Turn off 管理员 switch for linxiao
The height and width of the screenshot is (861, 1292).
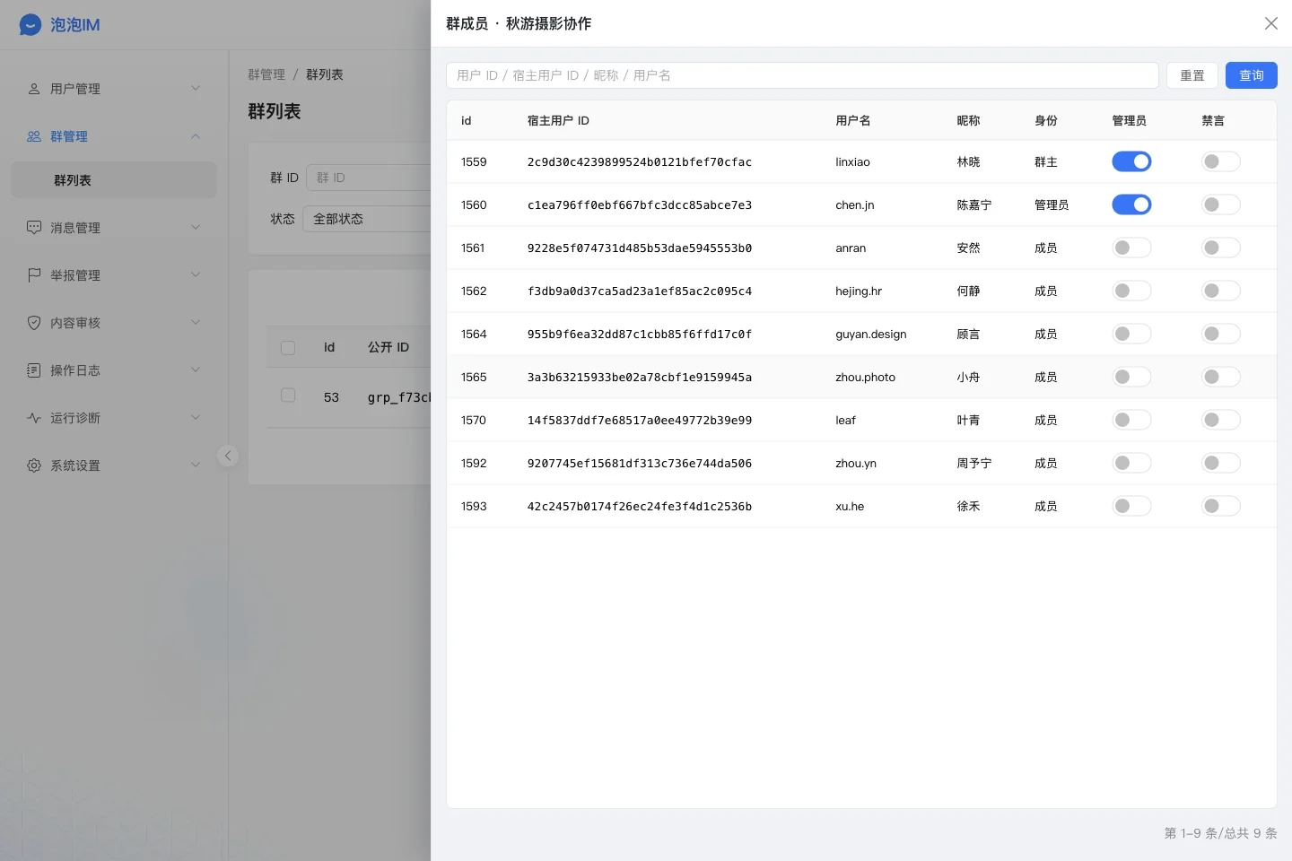(x=1131, y=161)
